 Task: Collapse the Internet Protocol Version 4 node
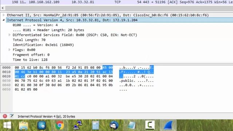tap(4, 20)
